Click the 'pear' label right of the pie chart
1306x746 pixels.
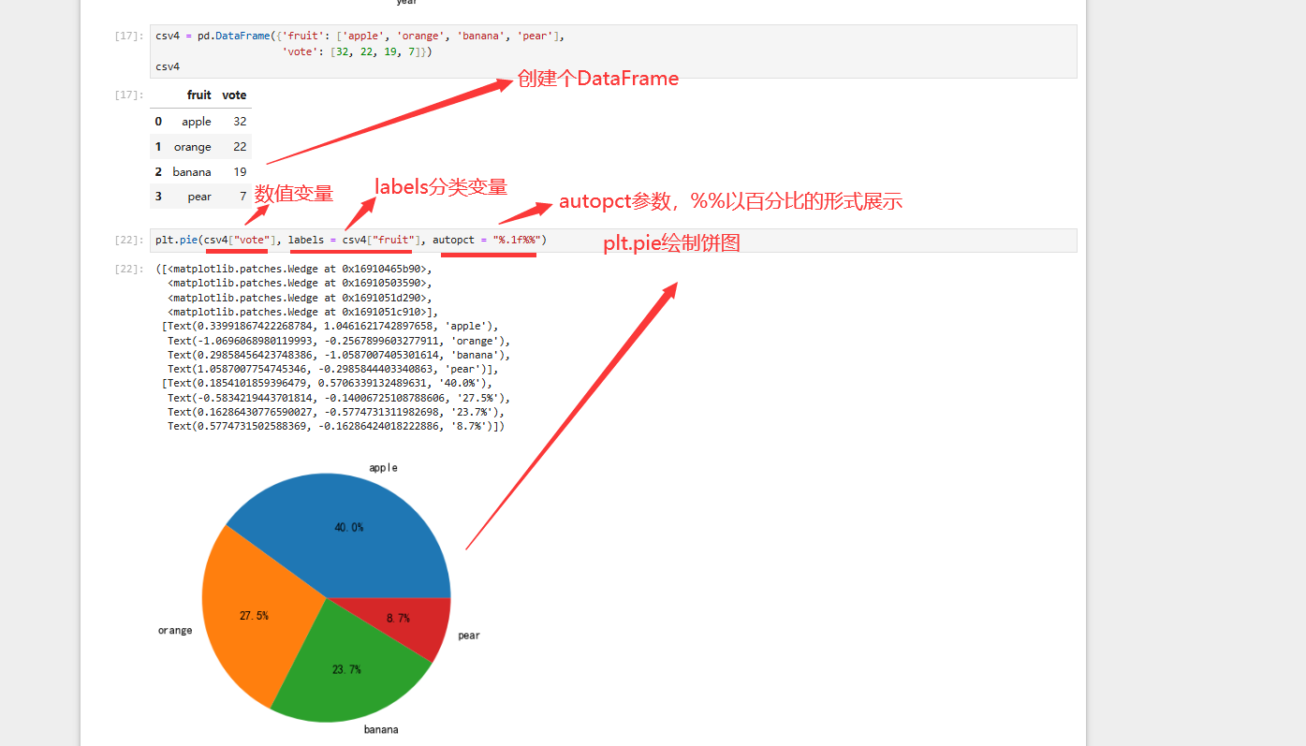[469, 636]
